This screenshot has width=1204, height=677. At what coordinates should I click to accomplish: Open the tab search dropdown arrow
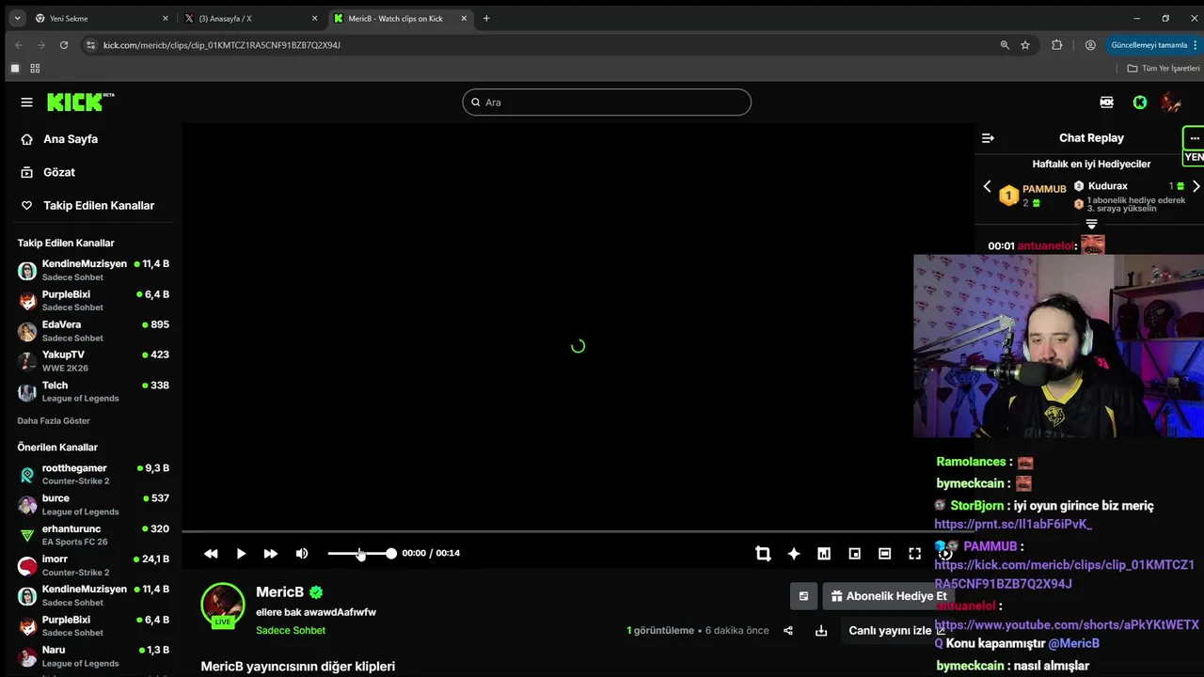(x=17, y=19)
